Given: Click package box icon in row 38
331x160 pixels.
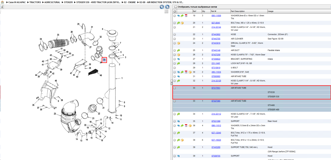Looking at the screenshot, I should 182,140.
